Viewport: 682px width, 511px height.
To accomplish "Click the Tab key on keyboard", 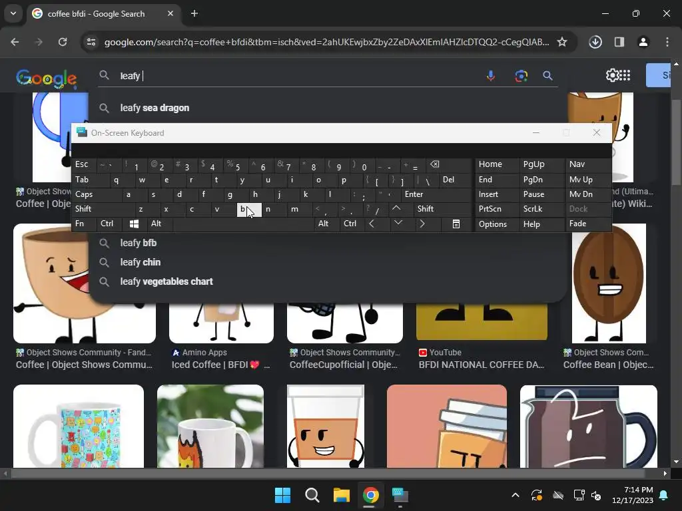I will [89, 180].
